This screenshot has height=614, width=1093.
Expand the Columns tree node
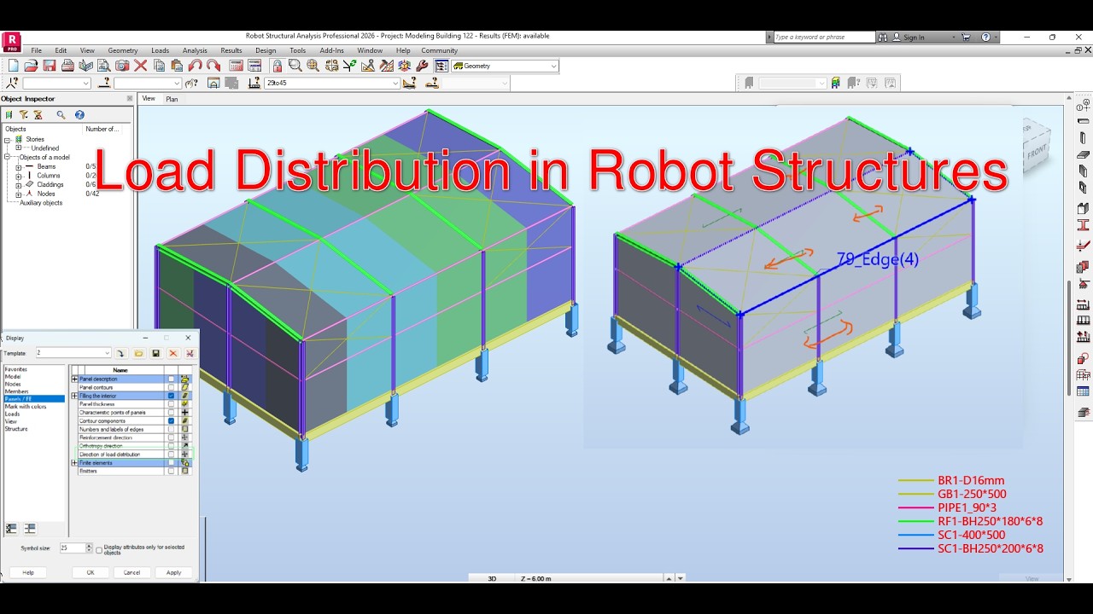19,176
